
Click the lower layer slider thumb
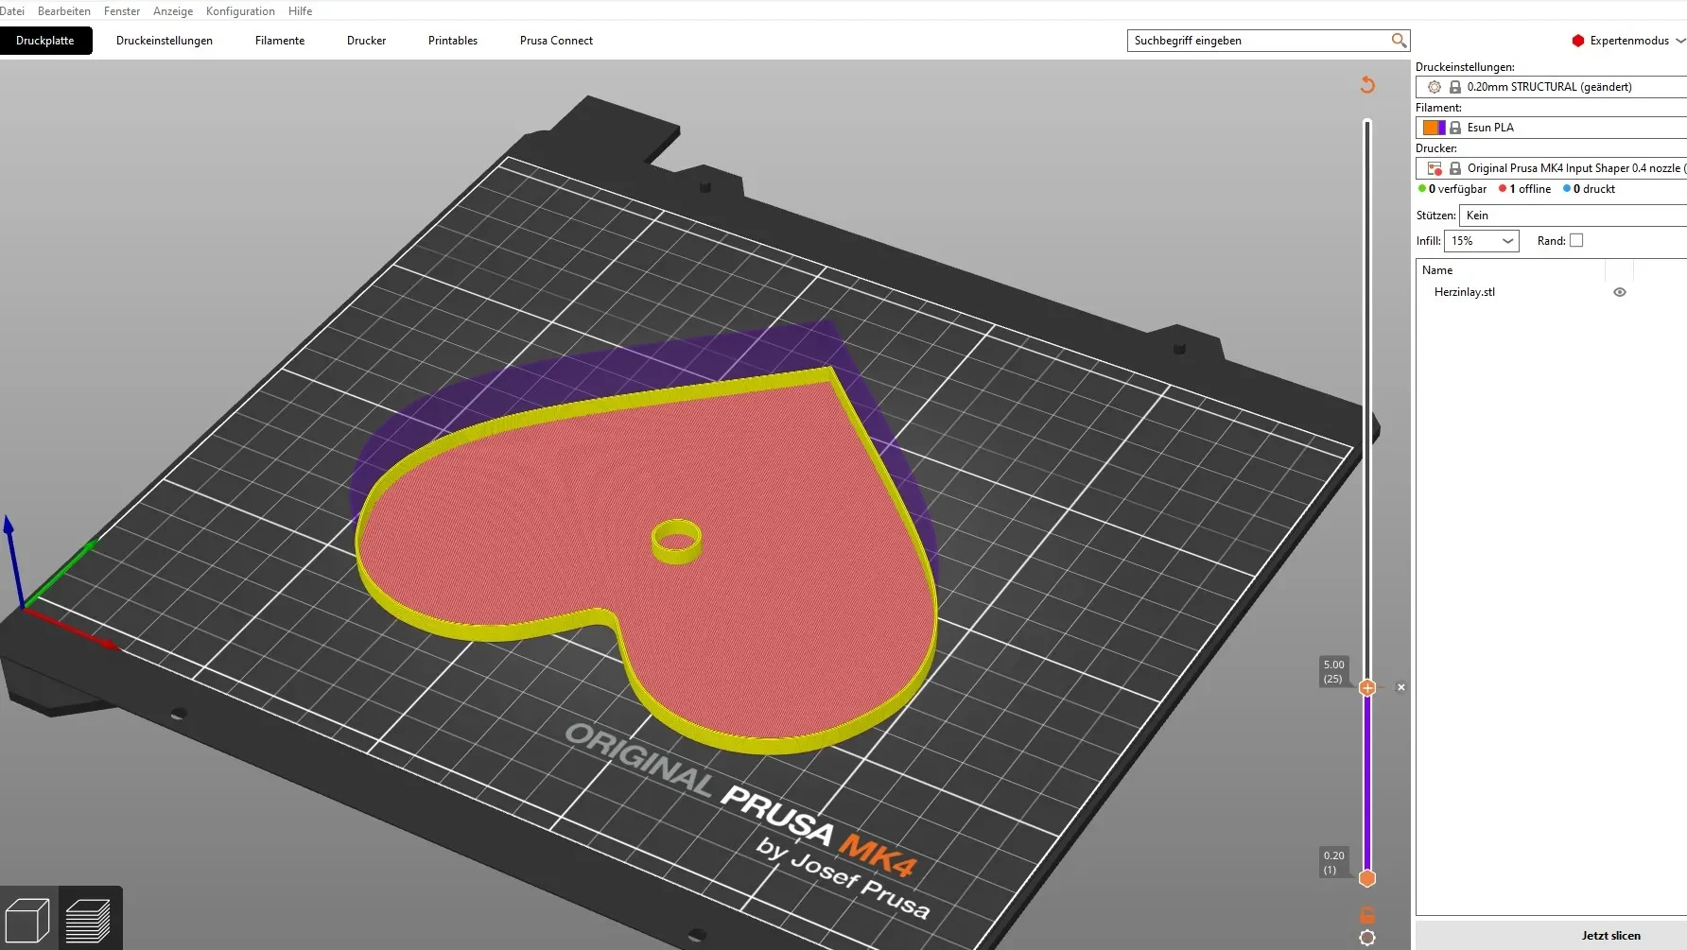point(1367,878)
